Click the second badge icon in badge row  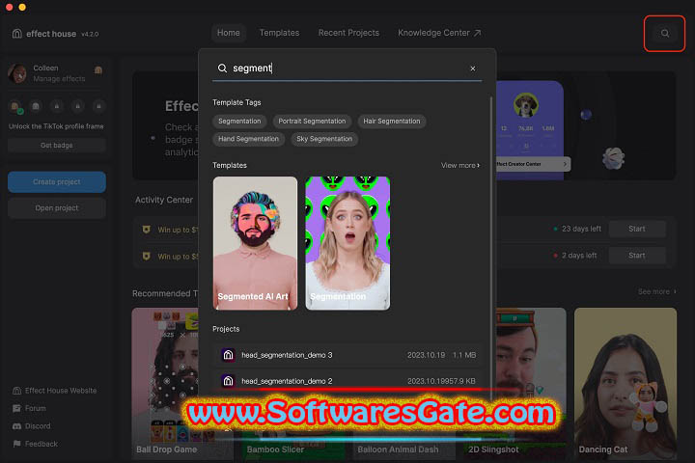36,106
